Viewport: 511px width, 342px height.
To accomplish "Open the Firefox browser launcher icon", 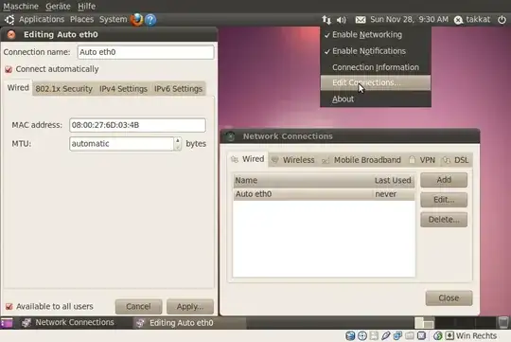I will [137, 20].
